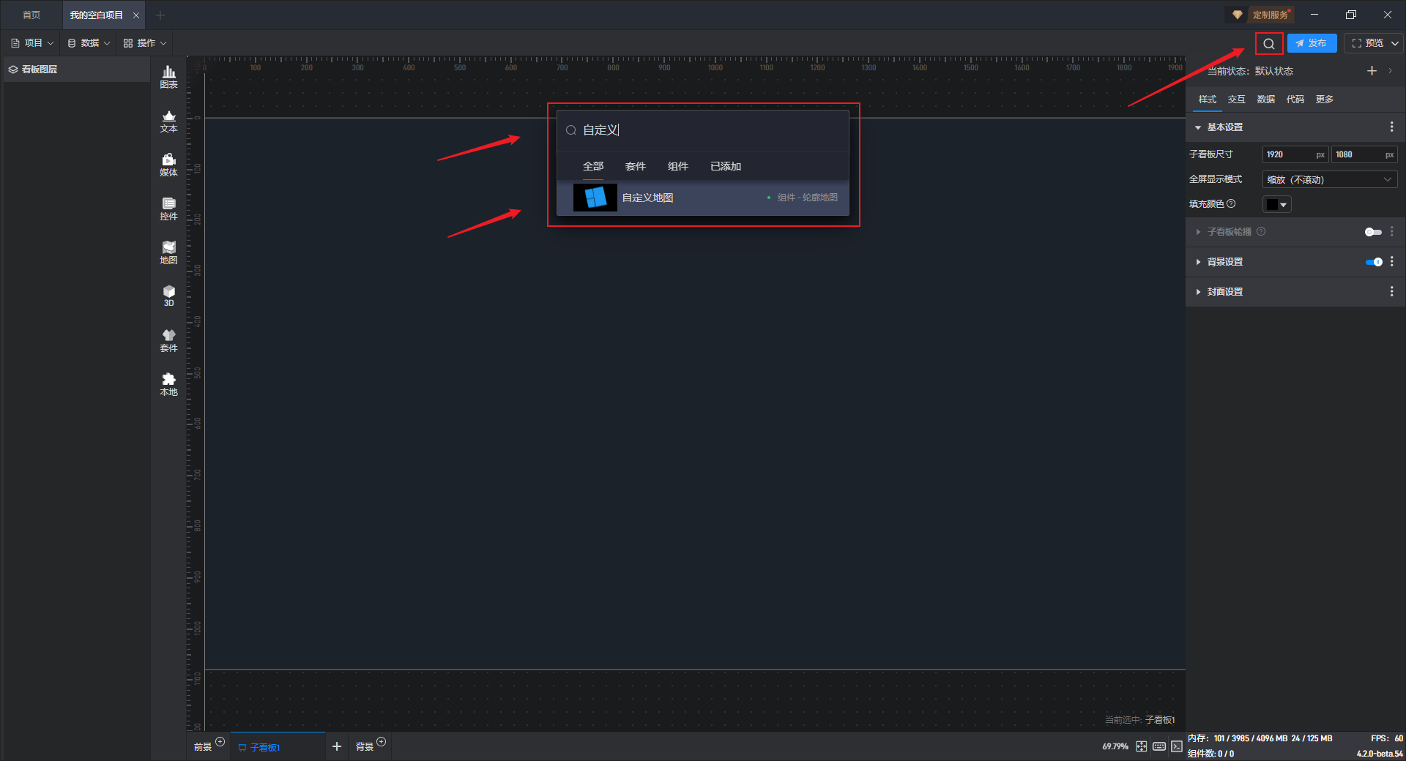Click the 看板图层 layers icon
The height and width of the screenshot is (761, 1406).
click(x=13, y=70)
